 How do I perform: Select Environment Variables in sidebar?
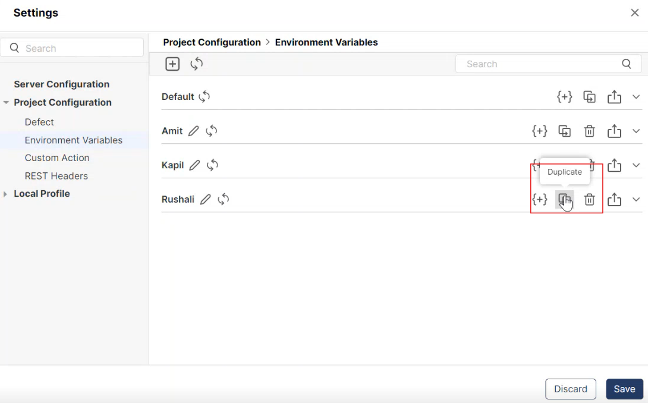click(74, 140)
